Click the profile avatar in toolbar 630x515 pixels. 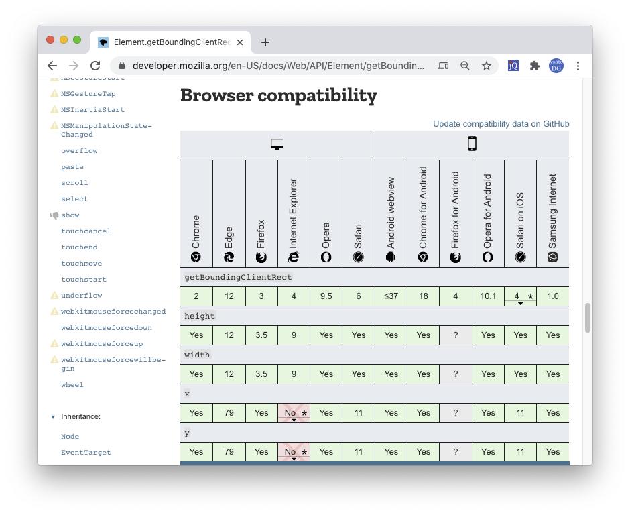tap(556, 66)
